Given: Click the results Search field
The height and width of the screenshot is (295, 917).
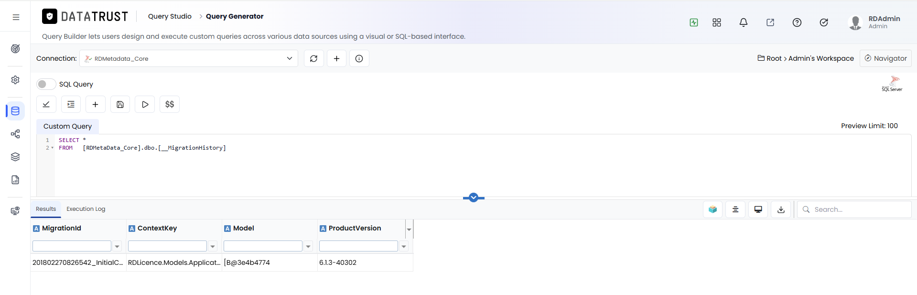Looking at the screenshot, I should [854, 209].
